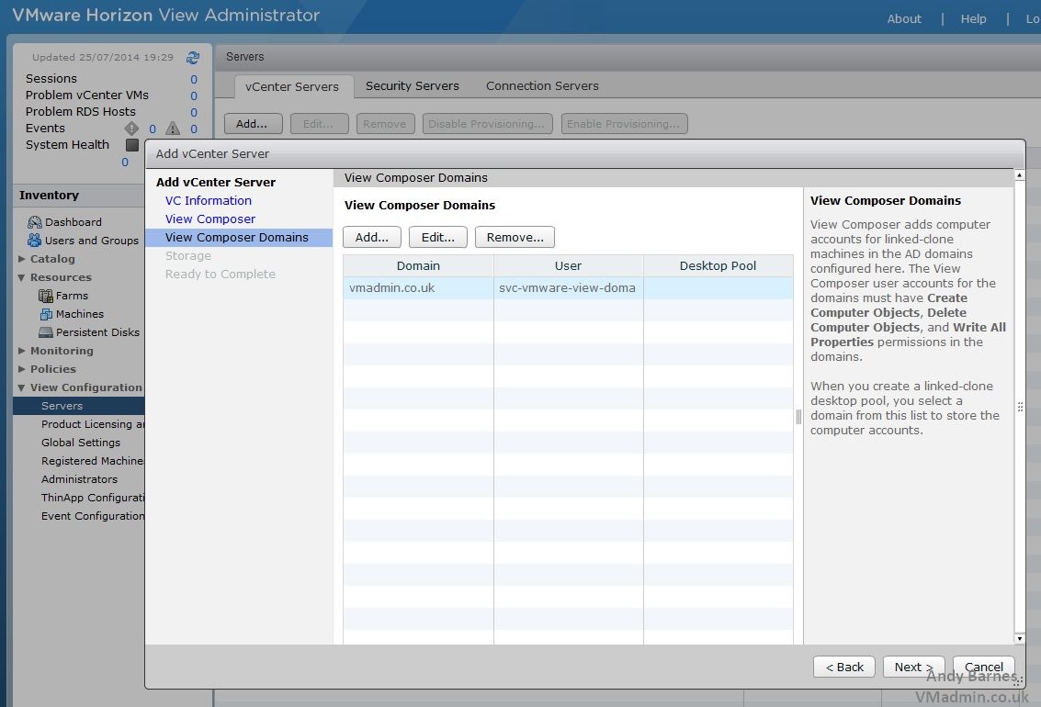
Task: Click the System Health status square icon
Action: [132, 144]
